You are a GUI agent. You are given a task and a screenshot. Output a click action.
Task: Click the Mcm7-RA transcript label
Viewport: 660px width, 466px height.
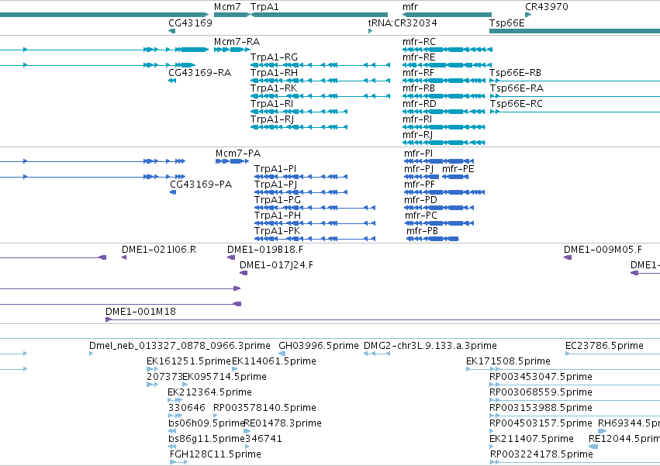pos(237,42)
